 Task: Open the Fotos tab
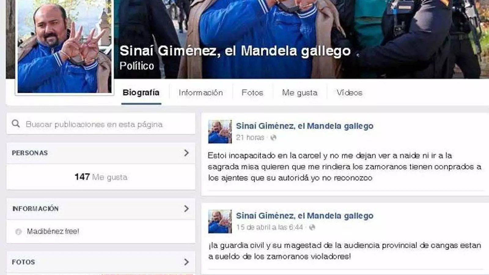(x=252, y=93)
